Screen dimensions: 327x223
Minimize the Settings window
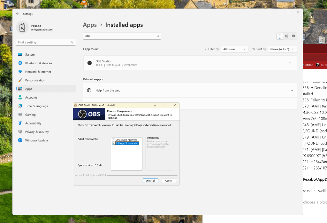tap(278, 12)
